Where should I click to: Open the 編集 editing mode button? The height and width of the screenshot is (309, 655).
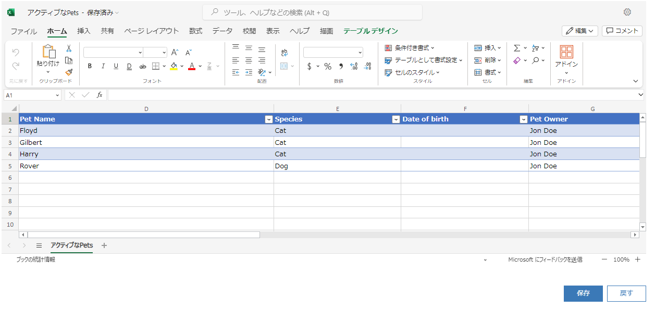click(580, 31)
